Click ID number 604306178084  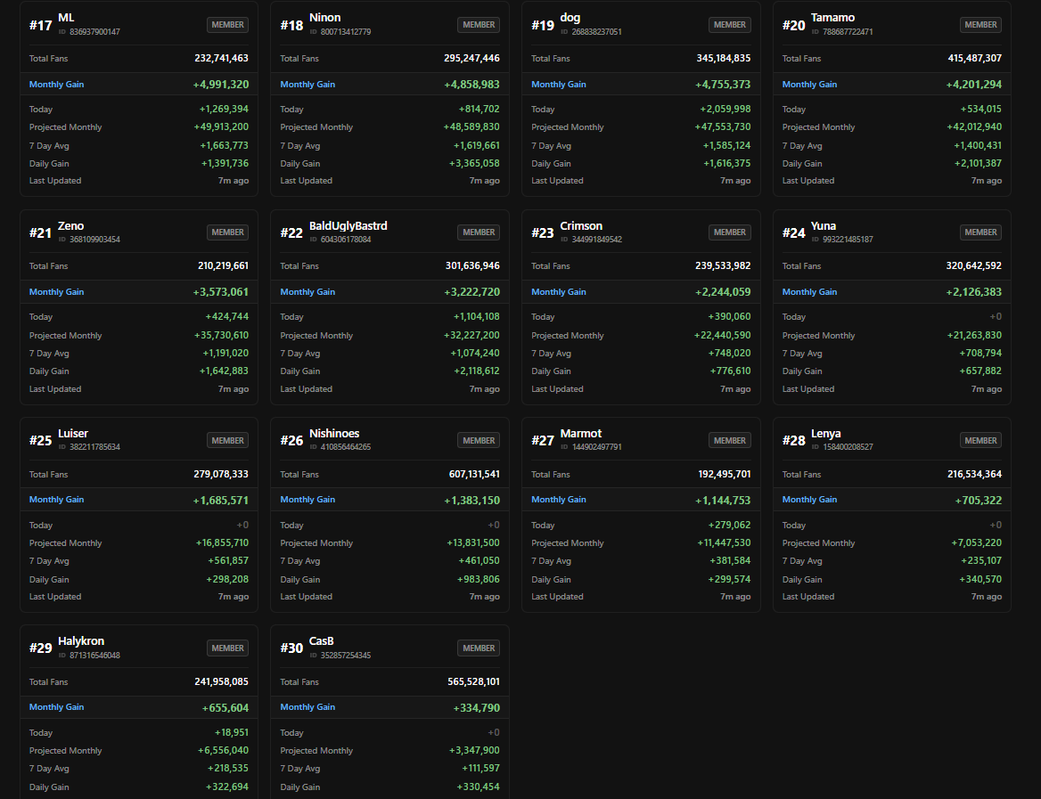coord(346,240)
